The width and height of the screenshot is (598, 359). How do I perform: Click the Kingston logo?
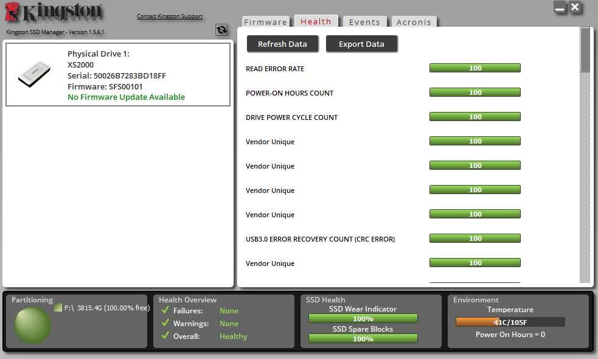tap(54, 13)
